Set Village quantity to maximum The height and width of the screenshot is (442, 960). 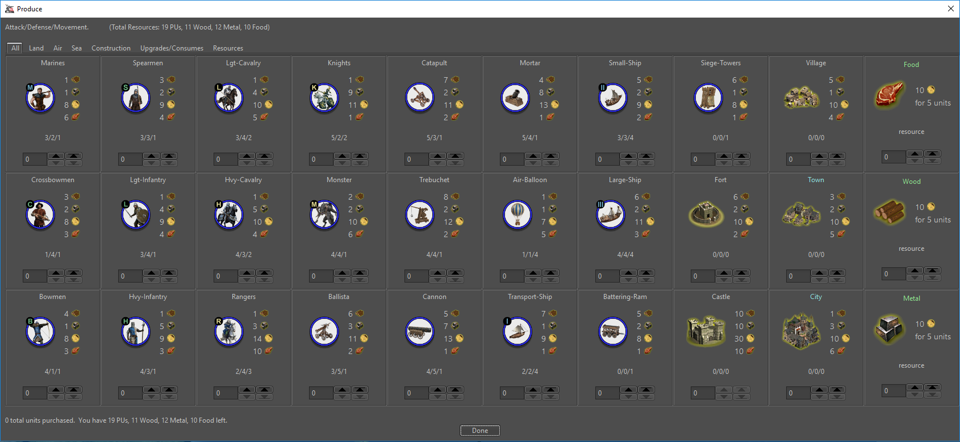837,156
